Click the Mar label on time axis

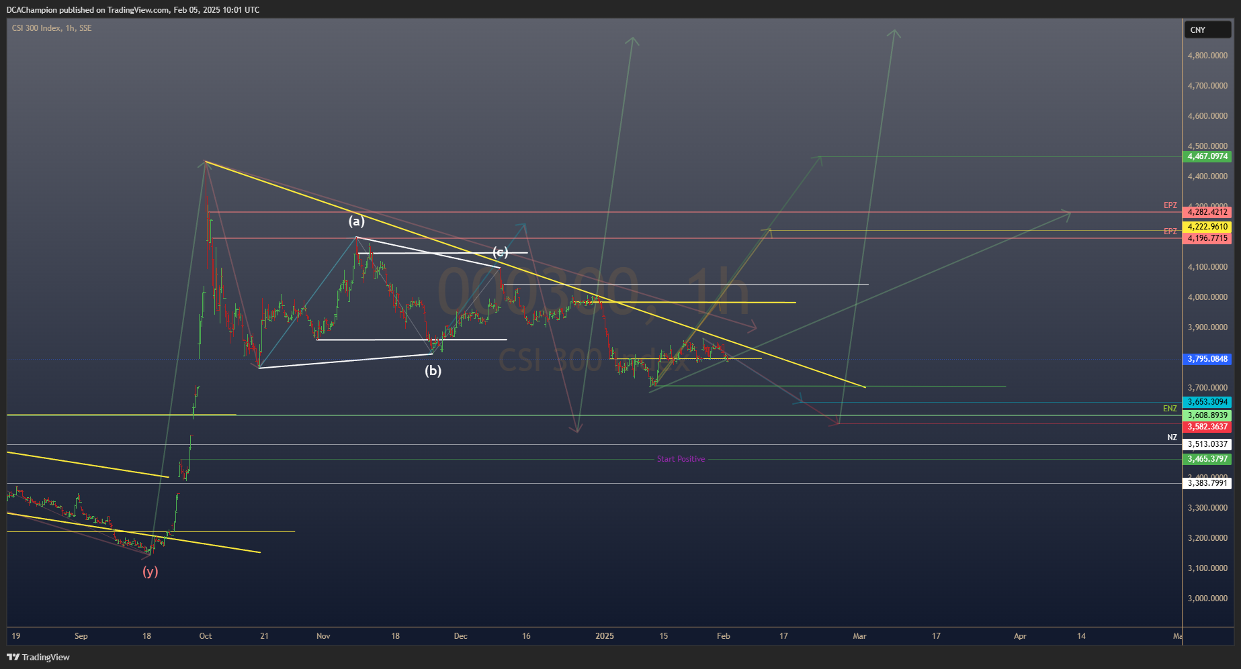coord(859,636)
